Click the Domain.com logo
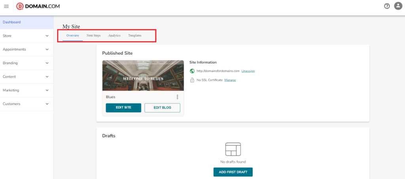 (x=38, y=6)
